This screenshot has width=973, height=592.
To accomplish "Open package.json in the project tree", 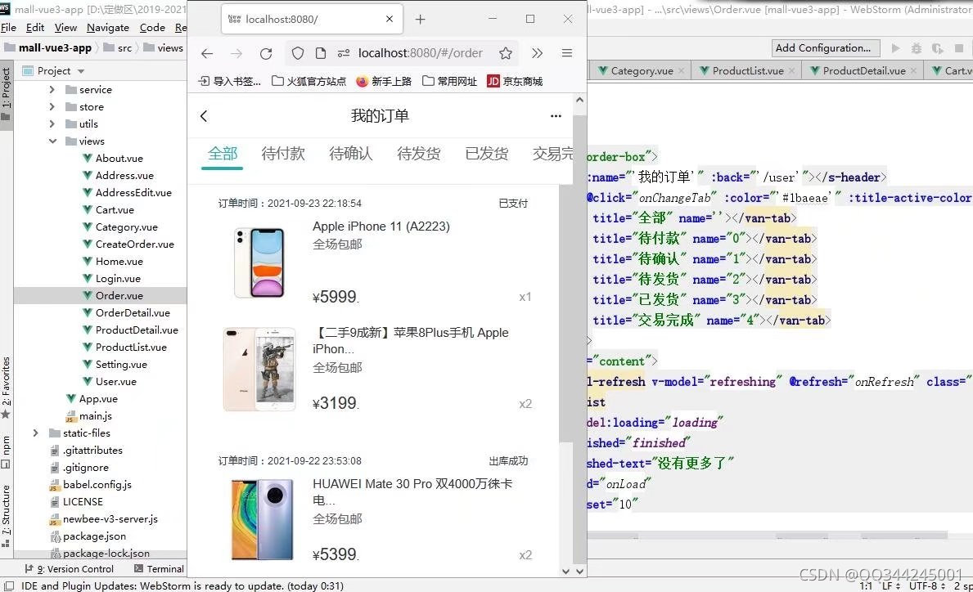I will [94, 536].
